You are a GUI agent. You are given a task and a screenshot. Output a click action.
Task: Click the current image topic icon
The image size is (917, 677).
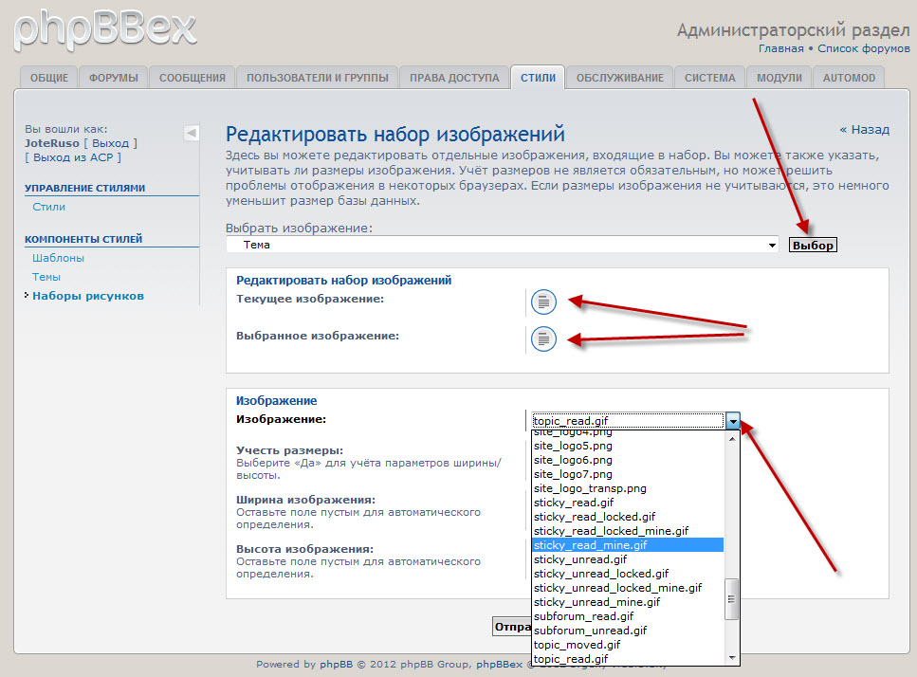tap(543, 302)
